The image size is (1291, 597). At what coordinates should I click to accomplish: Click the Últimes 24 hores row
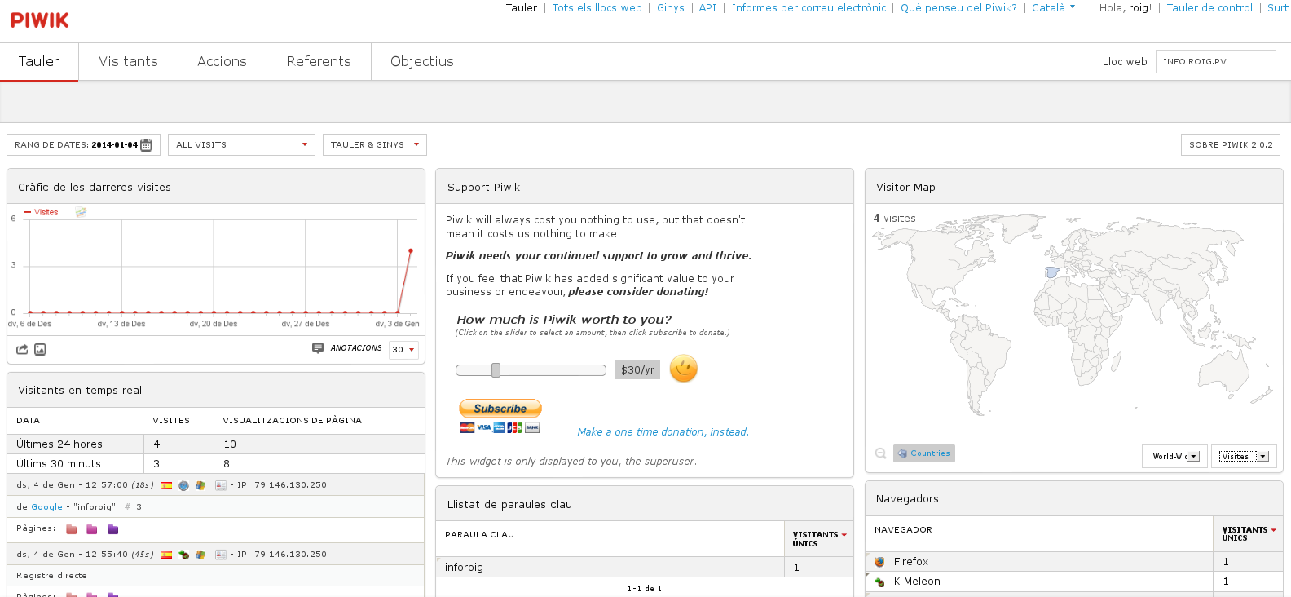click(216, 444)
